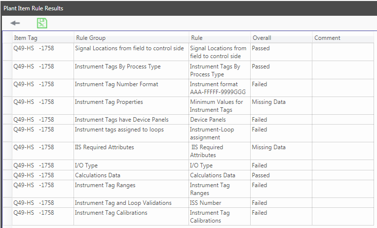The image size is (377, 228).
Task: Select Signal Locations from field to control side group
Action: pyautogui.click(x=129, y=48)
